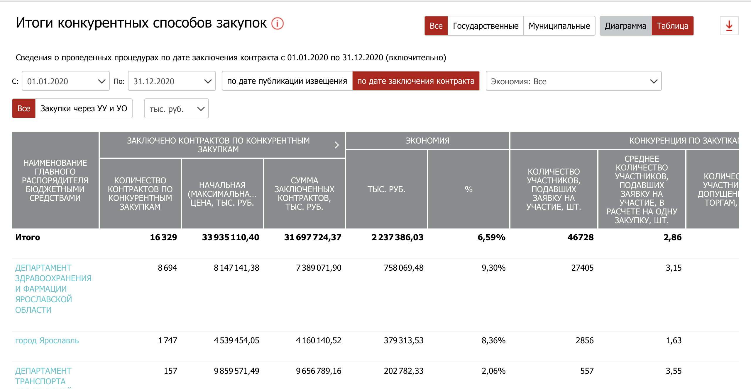Click the 'Итого' row label
The width and height of the screenshot is (751, 389).
coord(28,237)
